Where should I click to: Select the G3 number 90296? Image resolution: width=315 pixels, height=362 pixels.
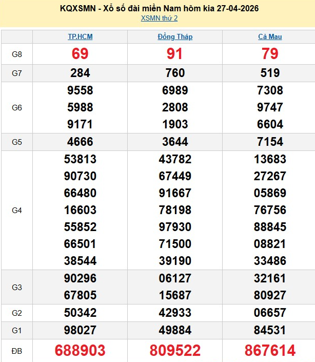[80, 279]
